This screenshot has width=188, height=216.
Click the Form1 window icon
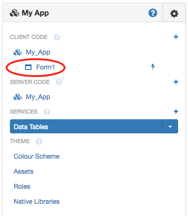(28, 67)
